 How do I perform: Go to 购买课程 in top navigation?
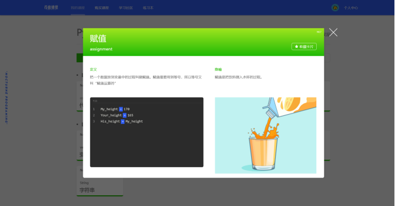(x=102, y=8)
